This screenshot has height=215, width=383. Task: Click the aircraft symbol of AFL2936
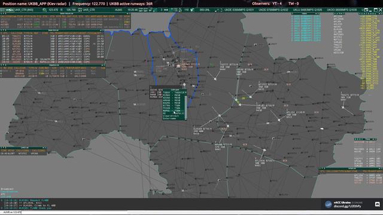point(265,150)
